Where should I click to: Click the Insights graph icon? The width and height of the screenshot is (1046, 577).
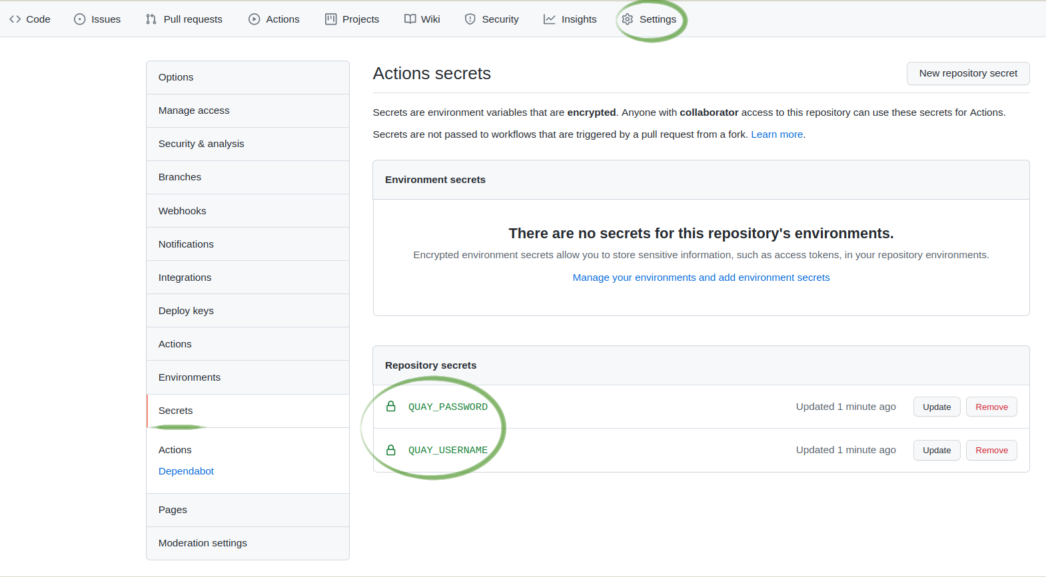coord(550,19)
